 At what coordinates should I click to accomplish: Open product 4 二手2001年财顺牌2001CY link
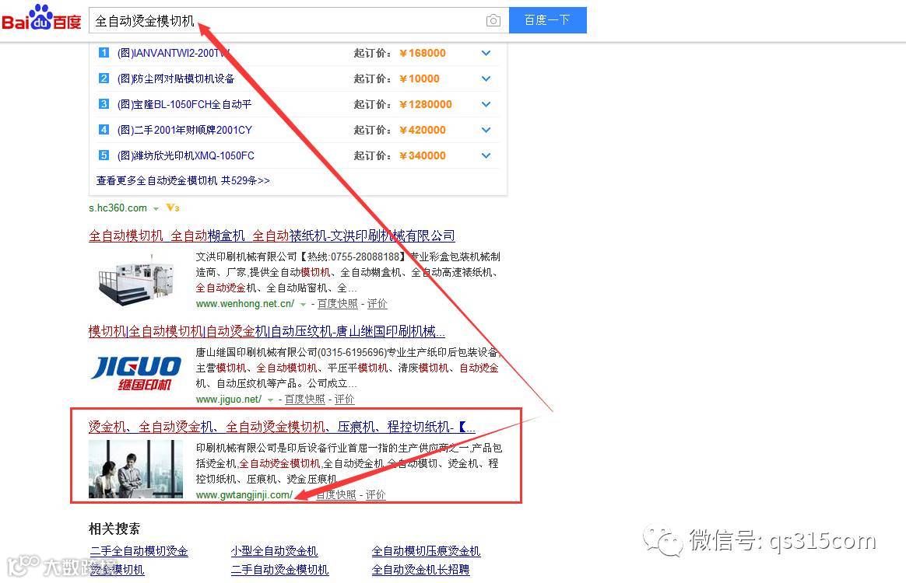tap(184, 130)
